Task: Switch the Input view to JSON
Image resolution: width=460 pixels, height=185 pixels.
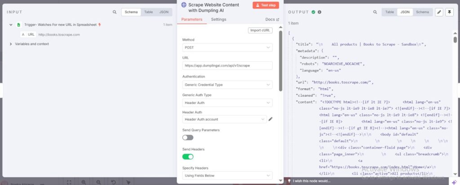Action: [x=164, y=12]
